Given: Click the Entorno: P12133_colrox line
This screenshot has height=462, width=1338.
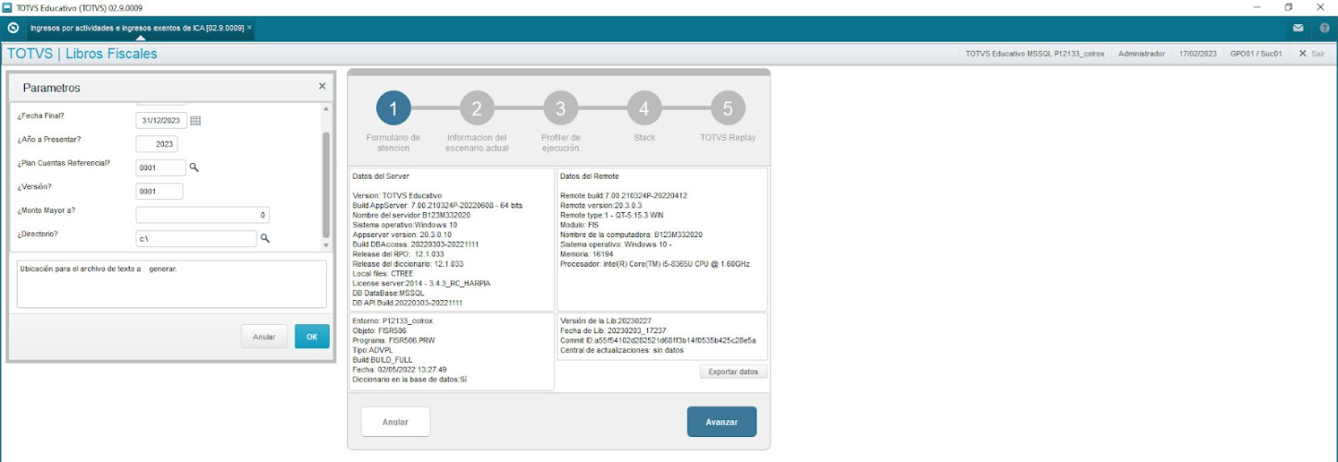Looking at the screenshot, I should (x=393, y=320).
